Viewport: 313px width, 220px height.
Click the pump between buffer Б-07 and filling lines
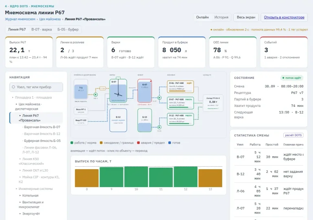(159, 98)
